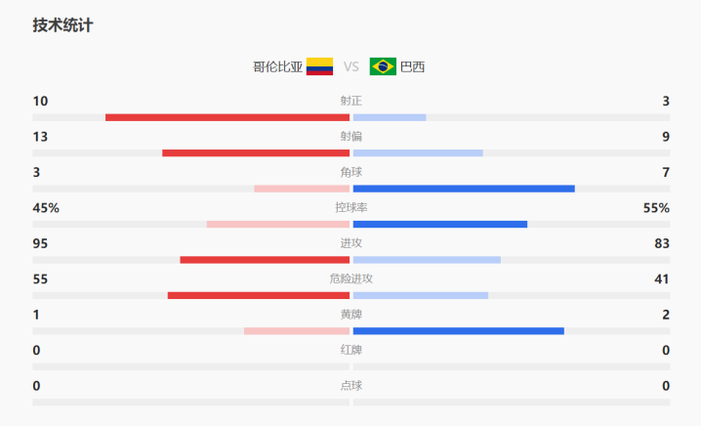701x426 pixels.
Task: Click the 点球 stat label
Action: [351, 386]
